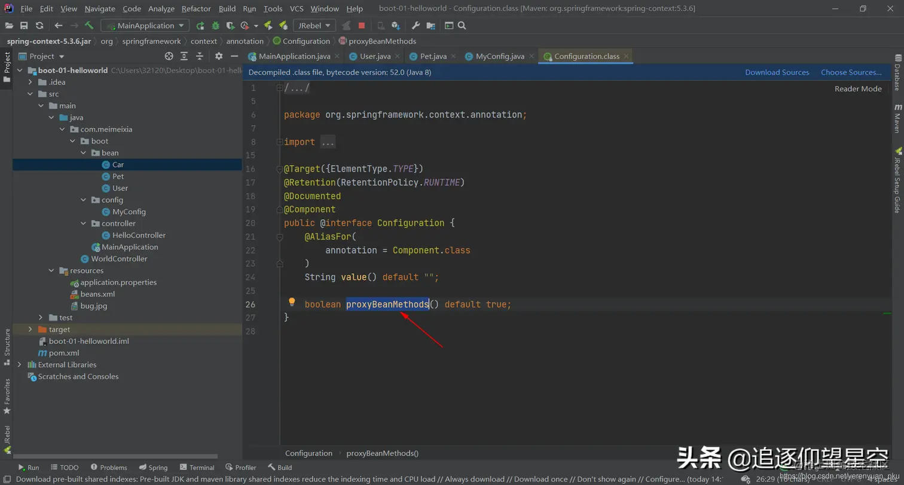Click the Build Project hammer icon

click(x=89, y=26)
